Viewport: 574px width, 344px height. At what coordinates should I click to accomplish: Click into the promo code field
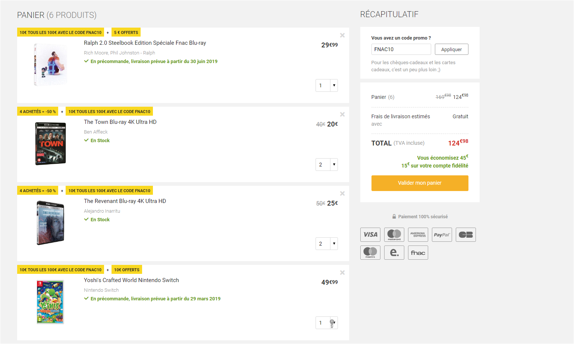click(401, 49)
